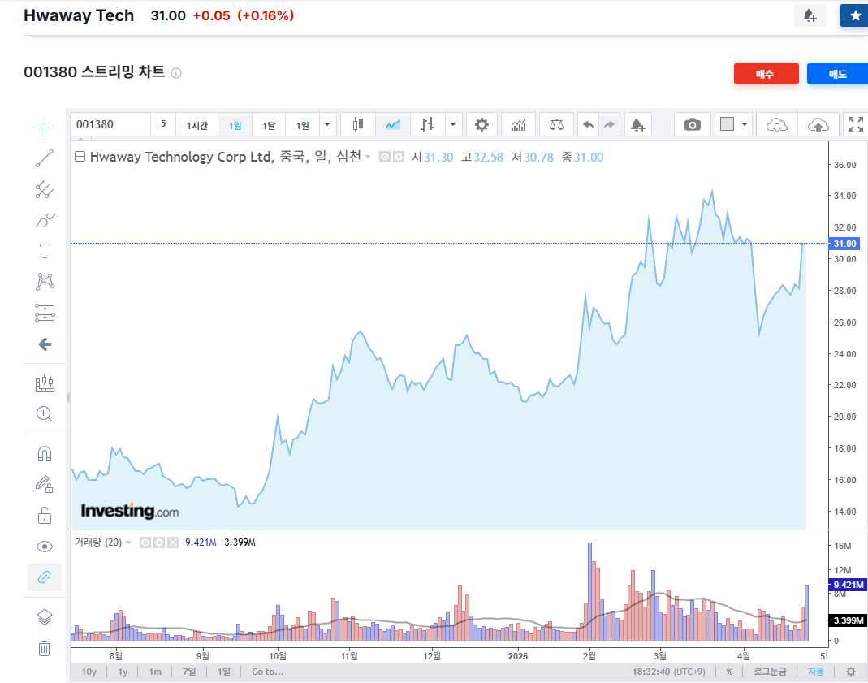Open the Go to... date picker

[268, 672]
